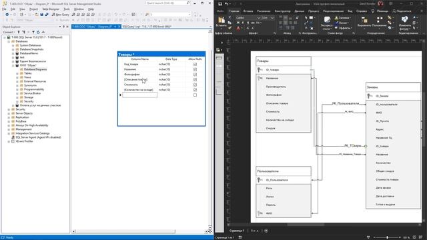Click Visio user account avatar

coord(380,4)
